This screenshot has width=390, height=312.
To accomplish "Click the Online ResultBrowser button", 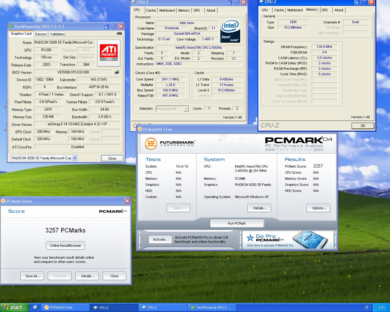I will (x=66, y=246).
